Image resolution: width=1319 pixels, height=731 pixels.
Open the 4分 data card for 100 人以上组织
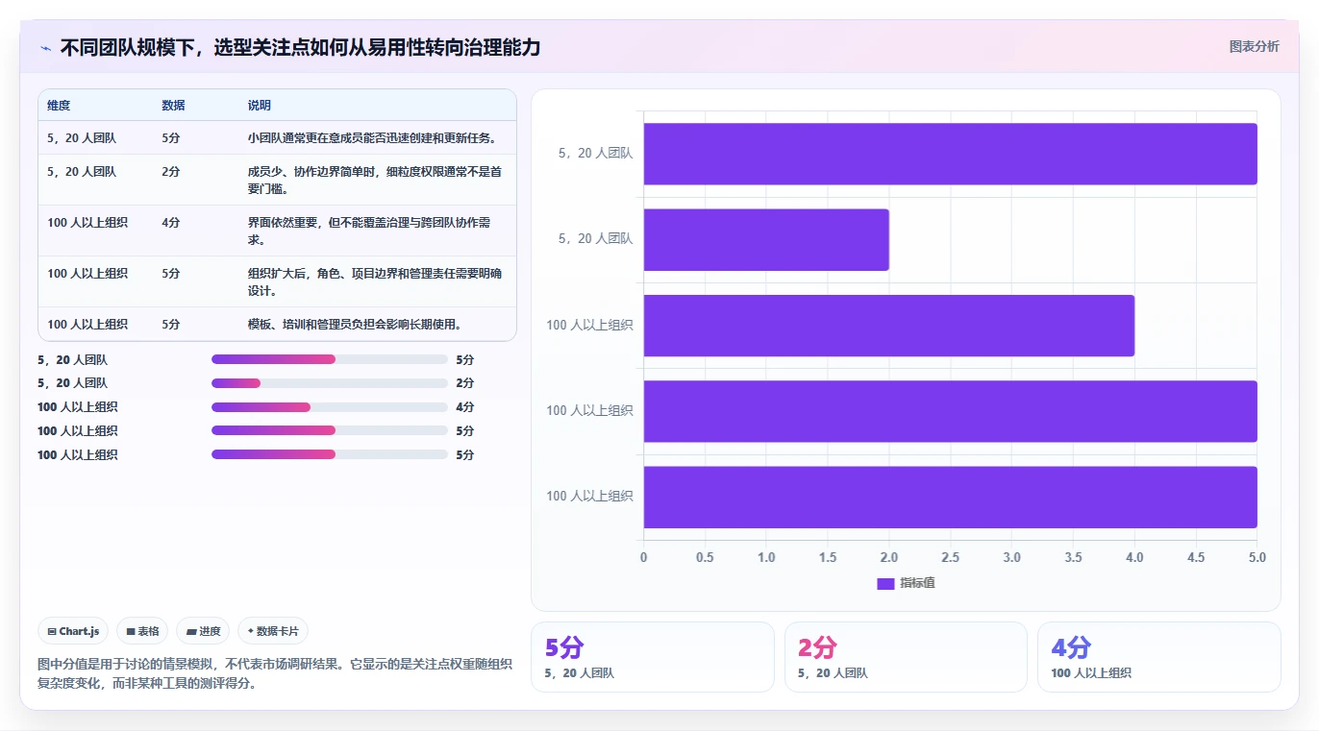click(1159, 657)
